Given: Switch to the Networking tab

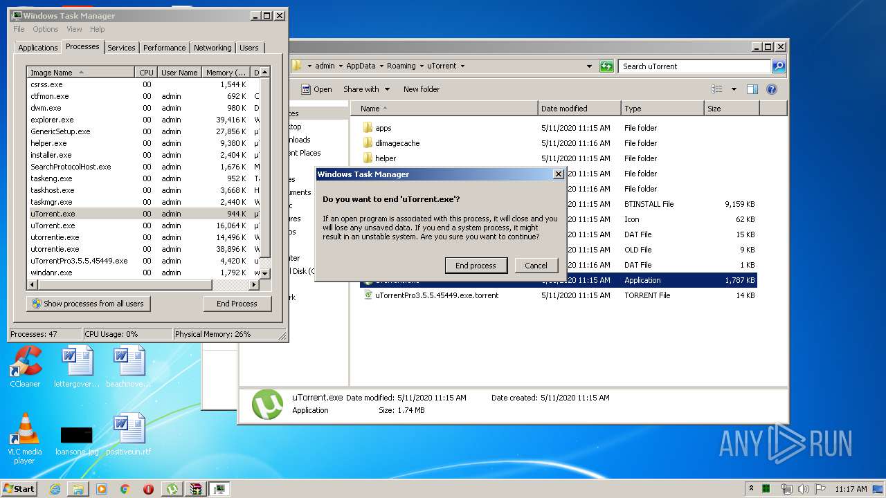Looking at the screenshot, I should pos(213,48).
